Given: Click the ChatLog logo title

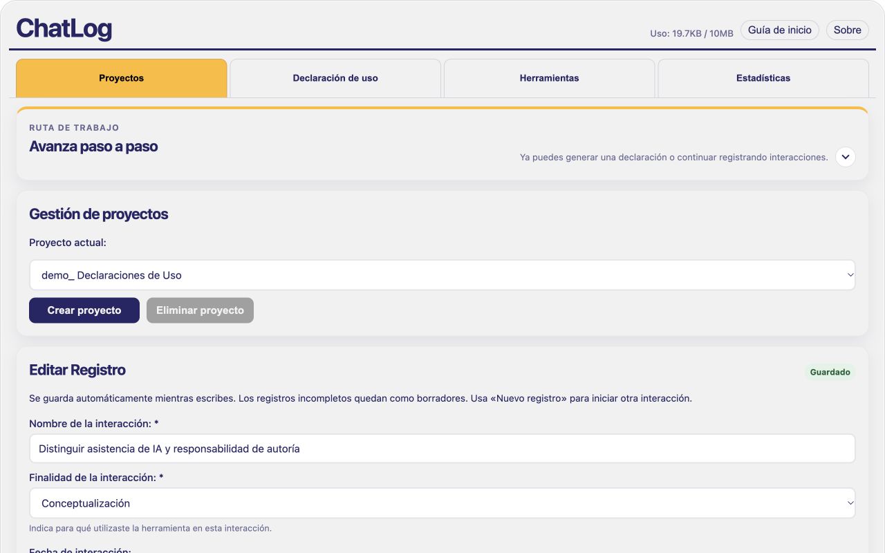Looking at the screenshot, I should click(64, 29).
